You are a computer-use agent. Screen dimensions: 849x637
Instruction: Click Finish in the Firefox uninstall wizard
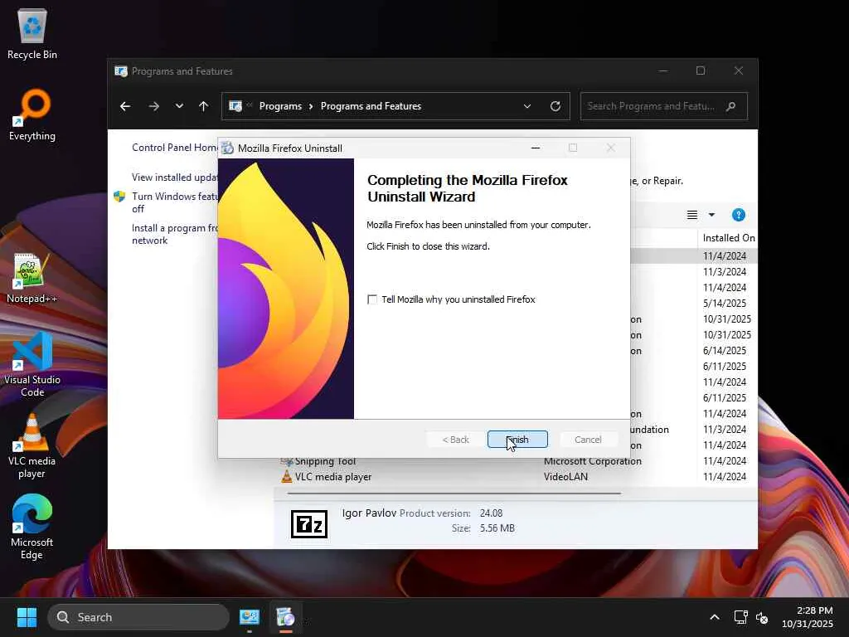517,440
